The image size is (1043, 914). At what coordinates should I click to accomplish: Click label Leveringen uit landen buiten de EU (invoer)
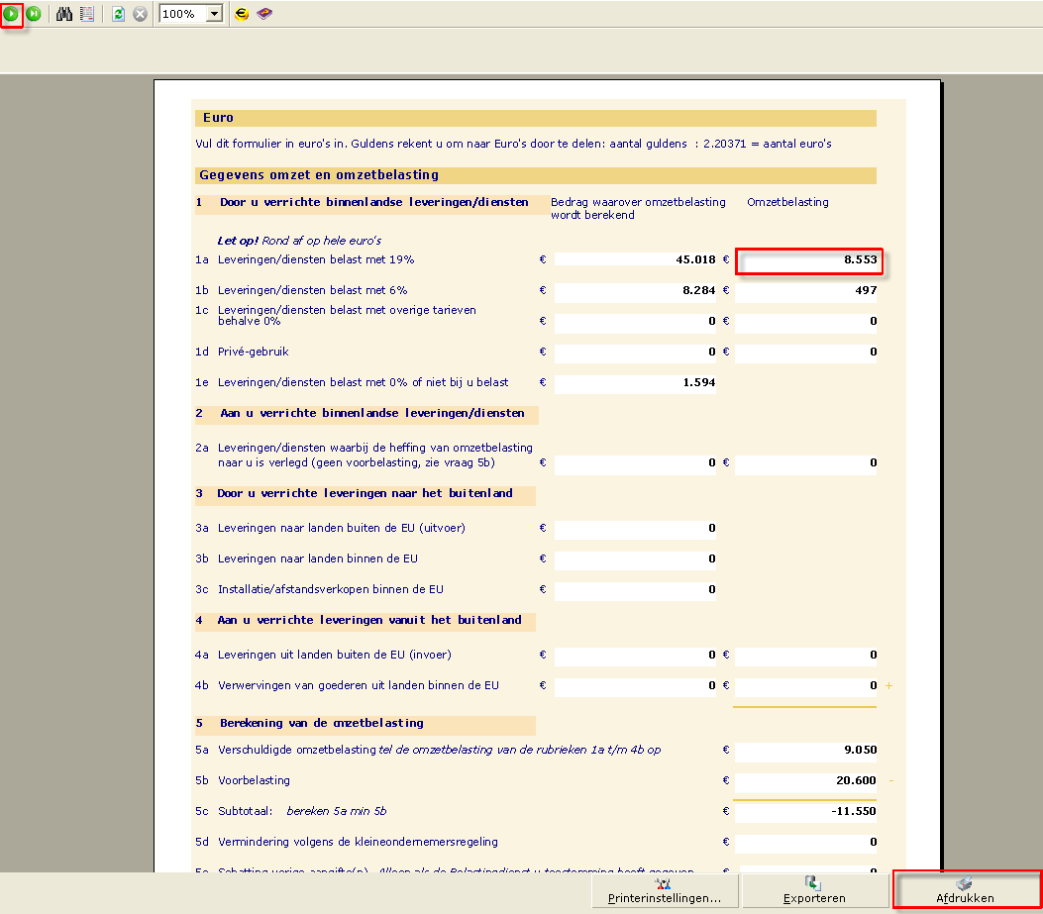point(335,656)
